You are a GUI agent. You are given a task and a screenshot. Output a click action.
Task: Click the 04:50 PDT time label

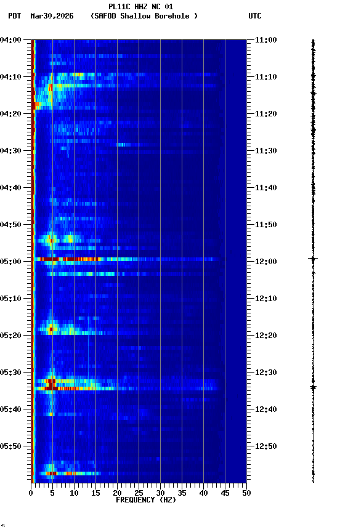coord(10,225)
